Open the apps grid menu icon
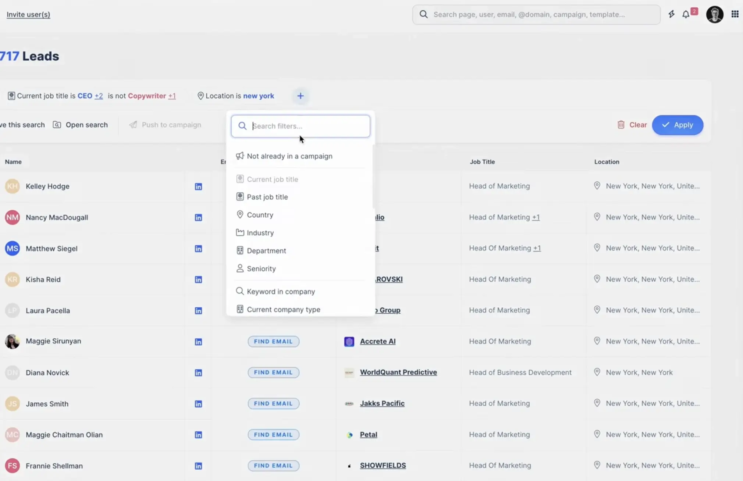Image resolution: width=743 pixels, height=481 pixels. click(735, 14)
